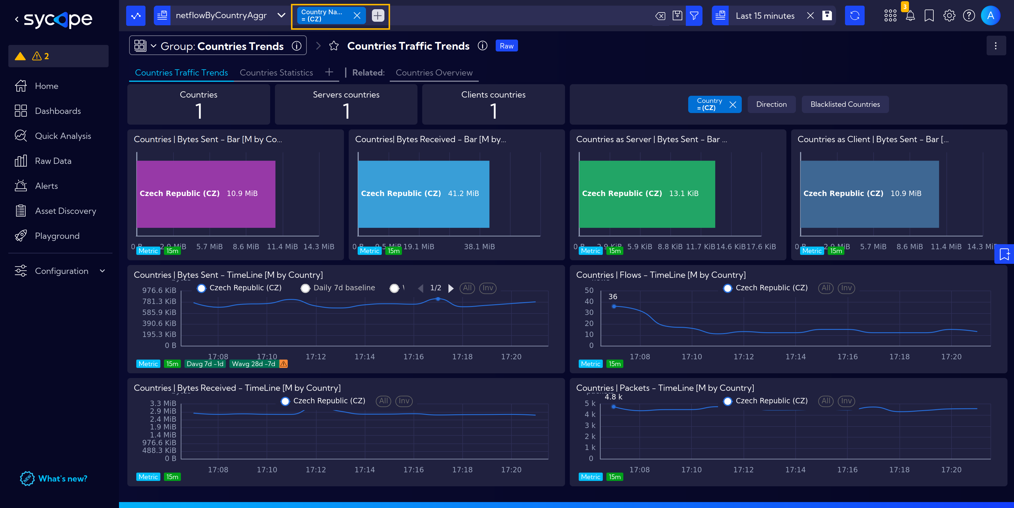This screenshot has width=1014, height=508.
Task: Favorite the Countries Traffic Trends dashboard star
Action: [x=334, y=46]
